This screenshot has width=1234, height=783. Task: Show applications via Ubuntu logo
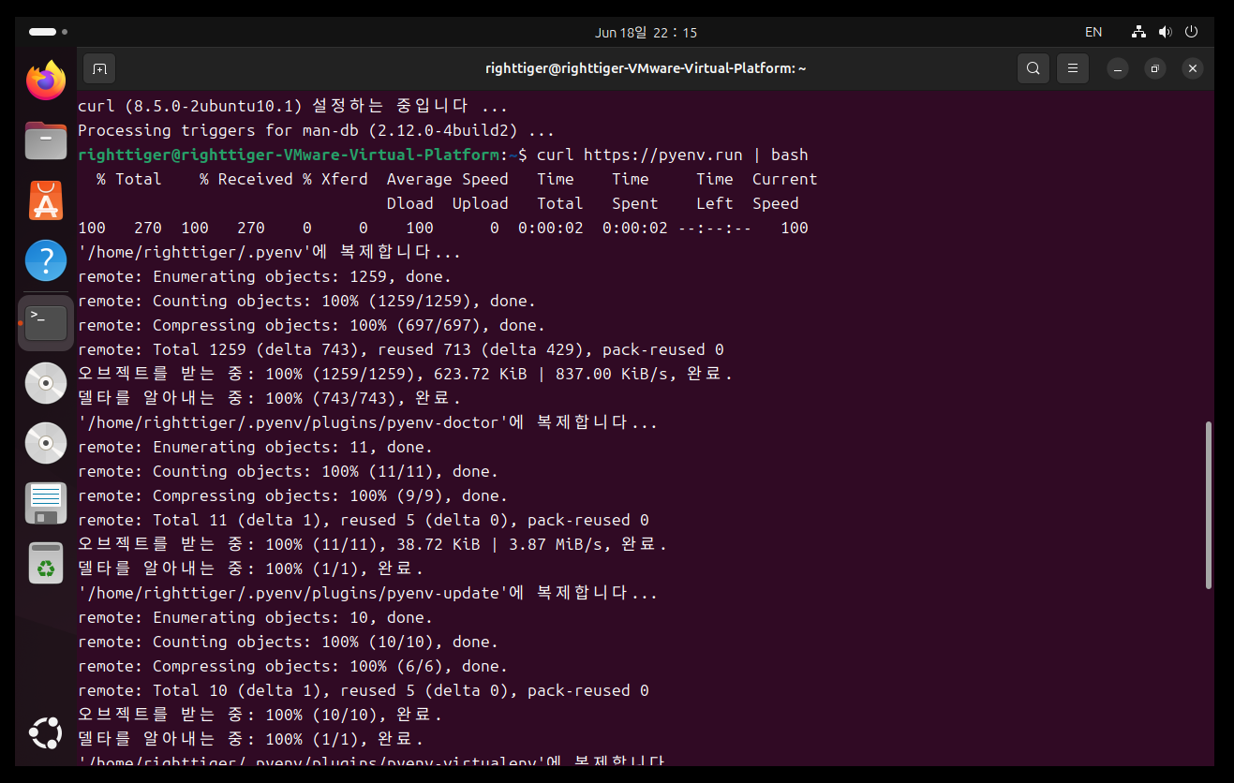click(x=46, y=732)
